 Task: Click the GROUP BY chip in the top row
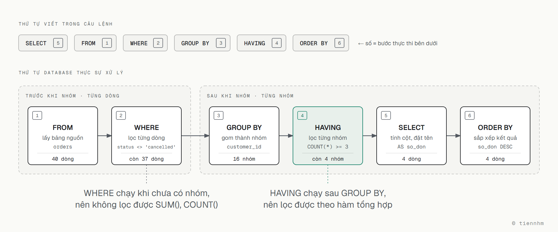202,43
